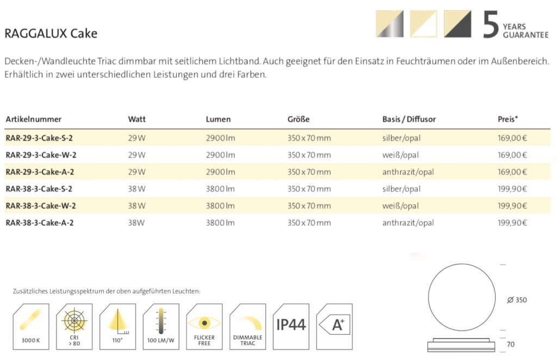The image size is (557, 362).
Task: Click the 5 Years Guarantee badge
Action: tap(516, 24)
